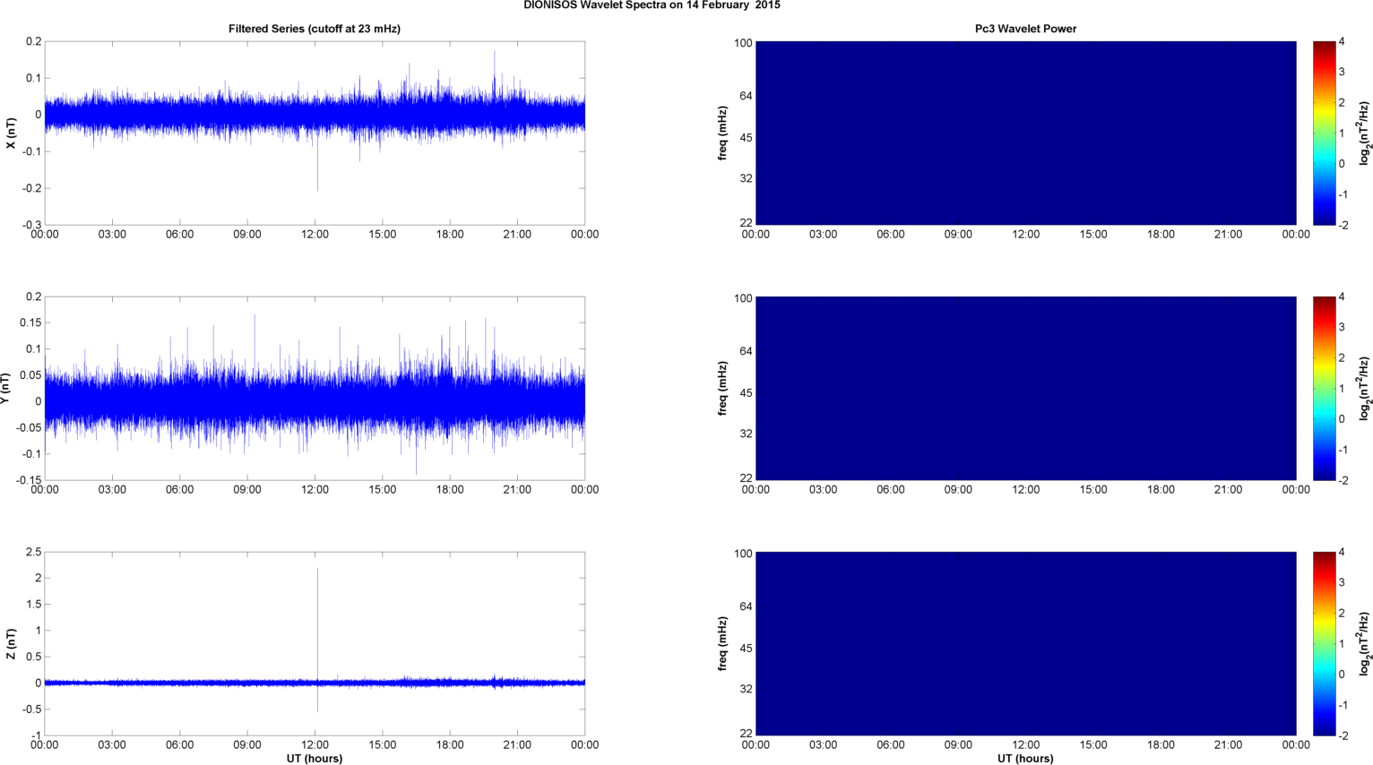Click the -0.2 nT downward spike in X plot
This screenshot has width=1373, height=765.
tap(317, 161)
